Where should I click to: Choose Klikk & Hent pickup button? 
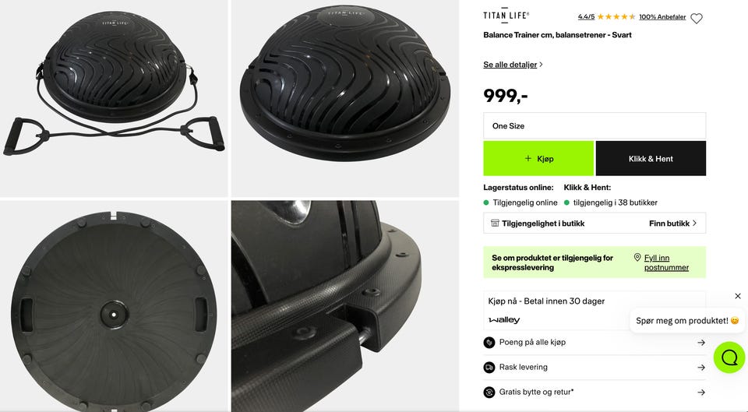[x=651, y=158]
